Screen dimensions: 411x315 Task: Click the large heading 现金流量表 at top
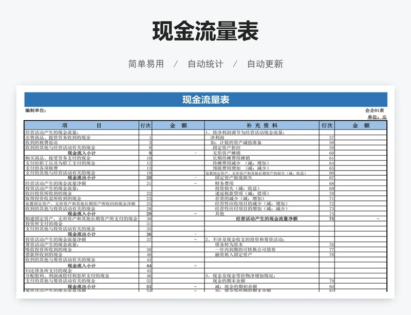[x=206, y=31]
